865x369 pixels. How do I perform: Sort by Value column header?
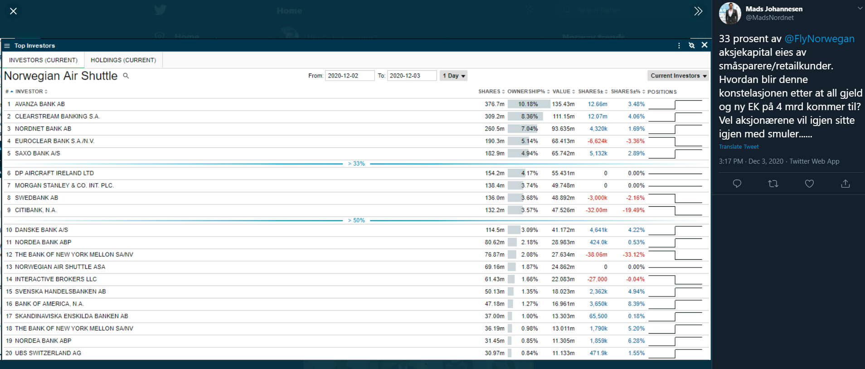click(564, 92)
